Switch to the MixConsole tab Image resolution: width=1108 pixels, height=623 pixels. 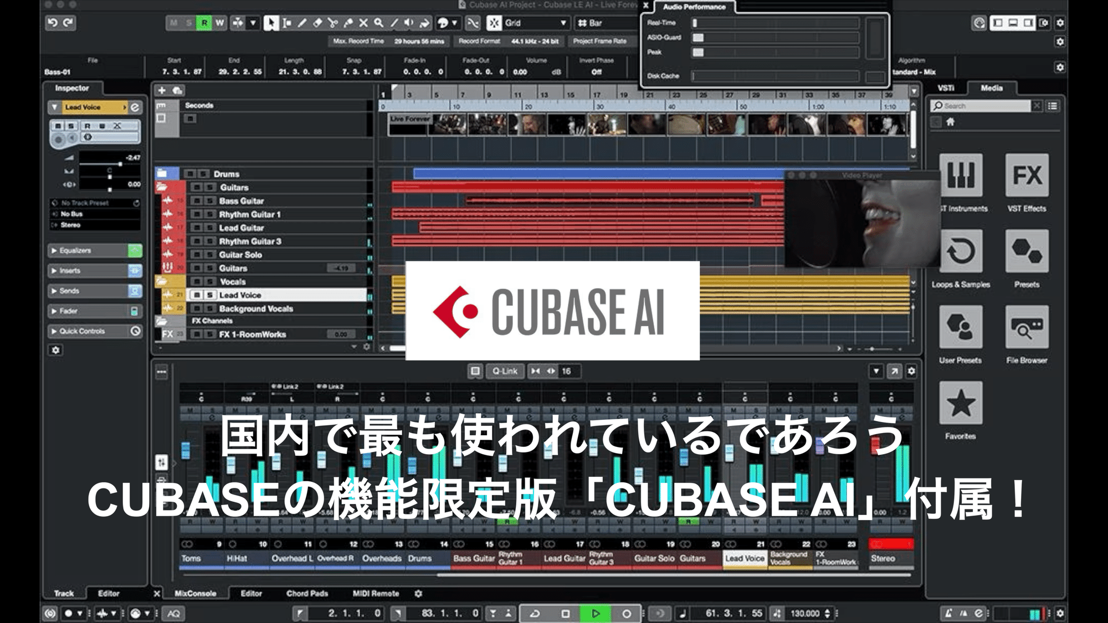195,593
